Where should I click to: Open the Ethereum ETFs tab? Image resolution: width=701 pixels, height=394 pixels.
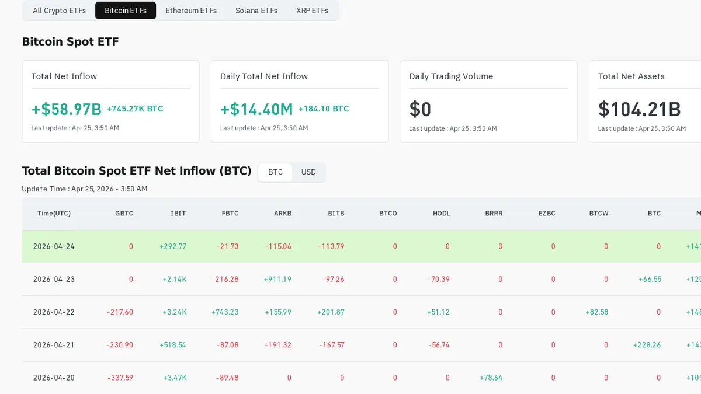click(191, 11)
